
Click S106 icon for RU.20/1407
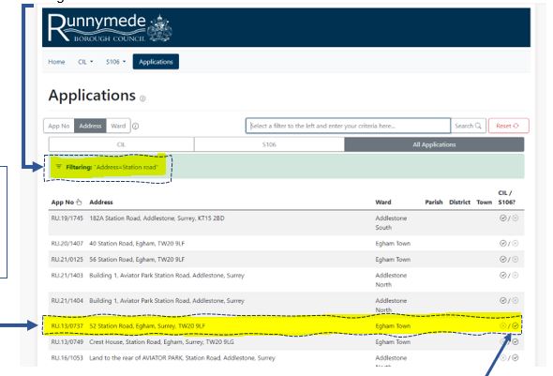(516, 244)
